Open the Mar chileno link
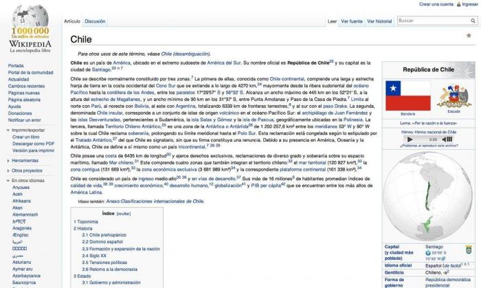481x288 pixels. [122, 162]
